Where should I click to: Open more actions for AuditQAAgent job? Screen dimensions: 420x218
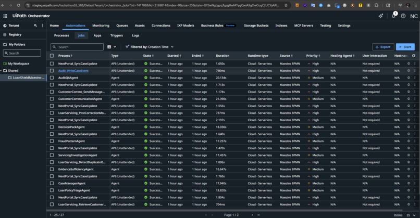coord(415,78)
